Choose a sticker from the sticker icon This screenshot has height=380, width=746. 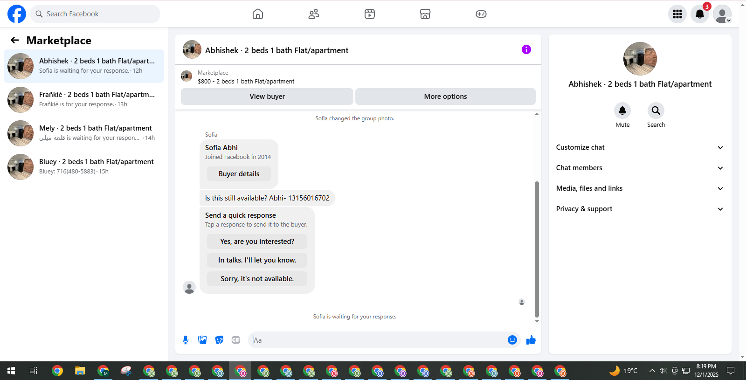[219, 340]
